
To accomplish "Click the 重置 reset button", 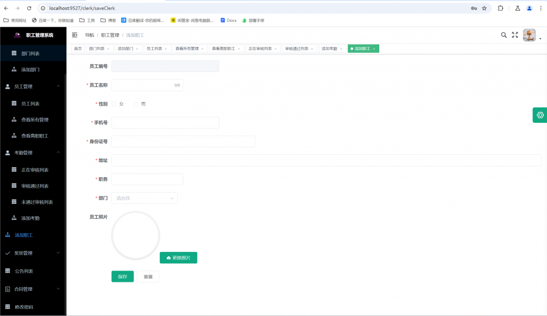I will (148, 276).
